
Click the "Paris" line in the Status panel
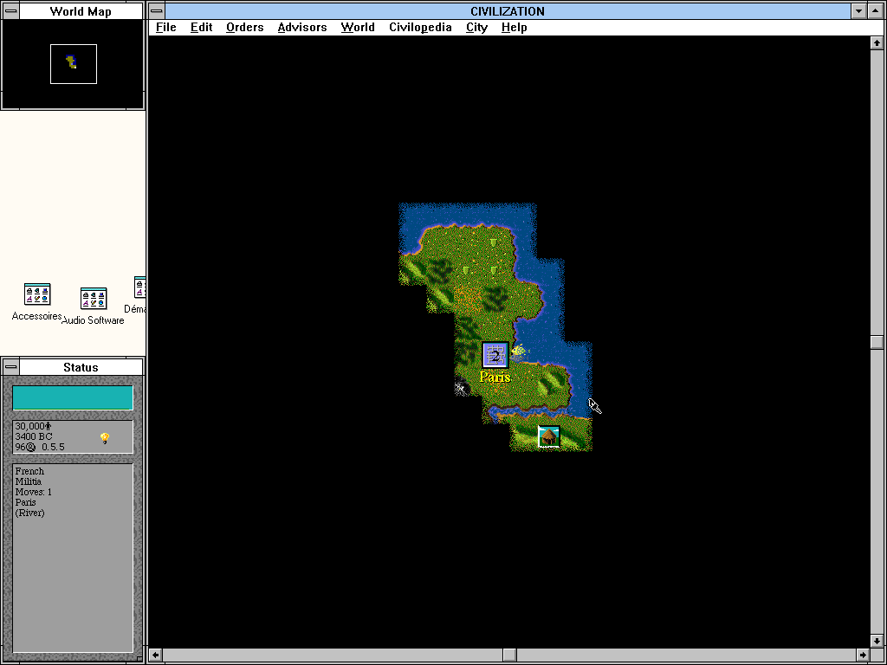click(x=25, y=502)
